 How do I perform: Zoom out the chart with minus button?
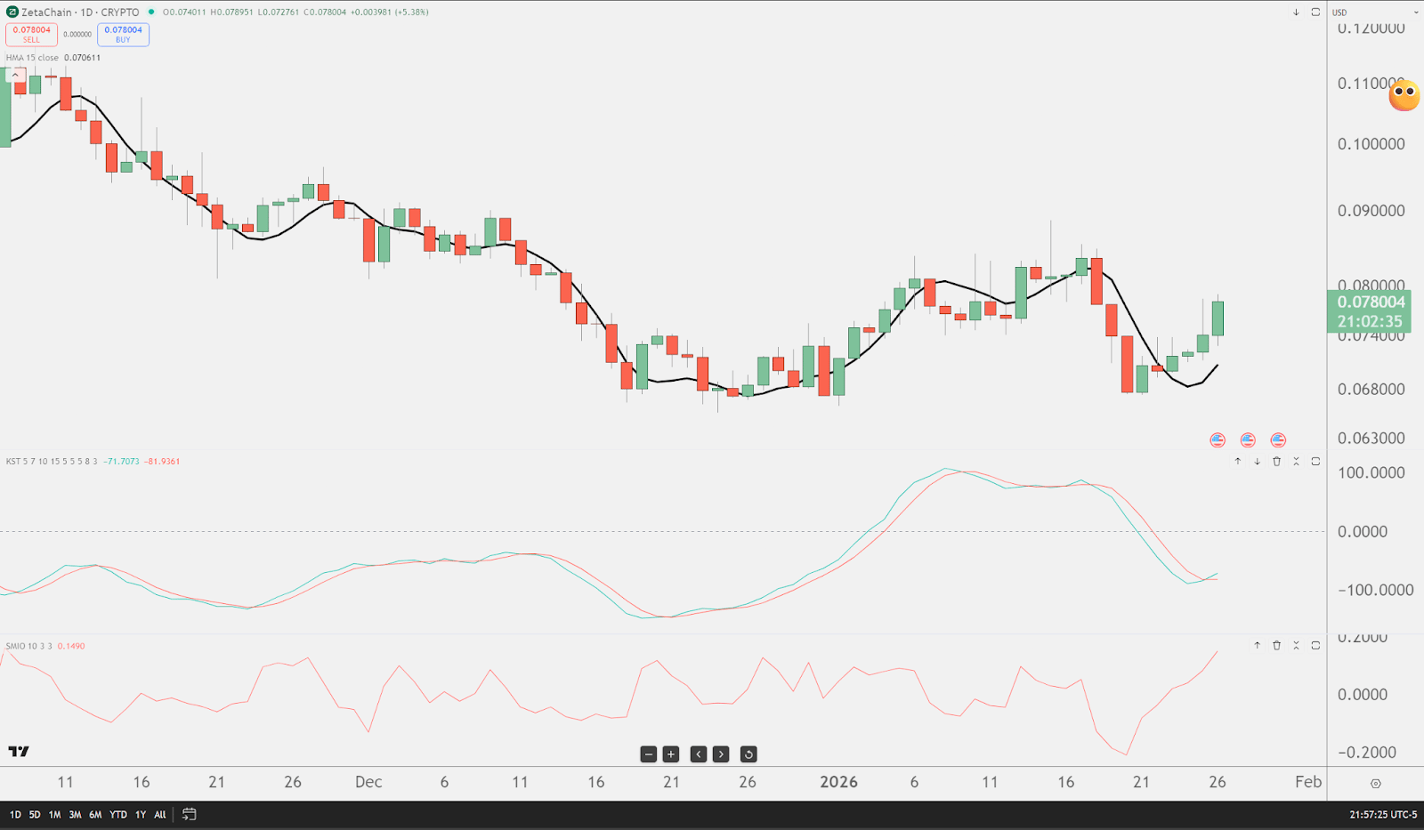(649, 754)
